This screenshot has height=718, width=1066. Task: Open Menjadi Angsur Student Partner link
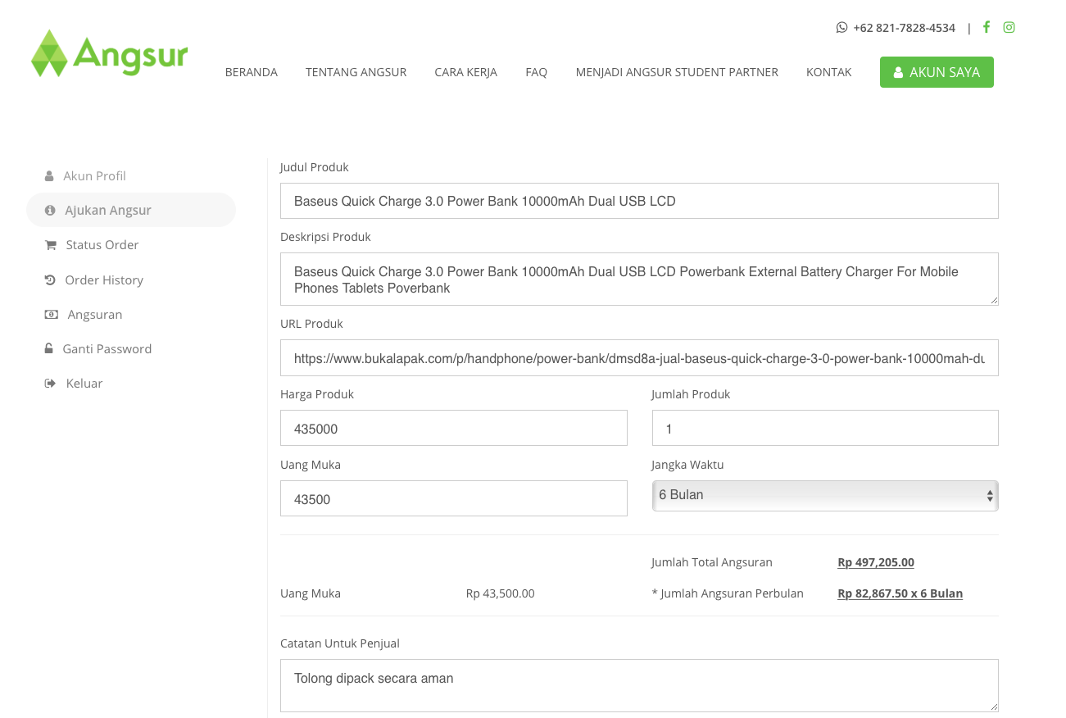point(677,72)
